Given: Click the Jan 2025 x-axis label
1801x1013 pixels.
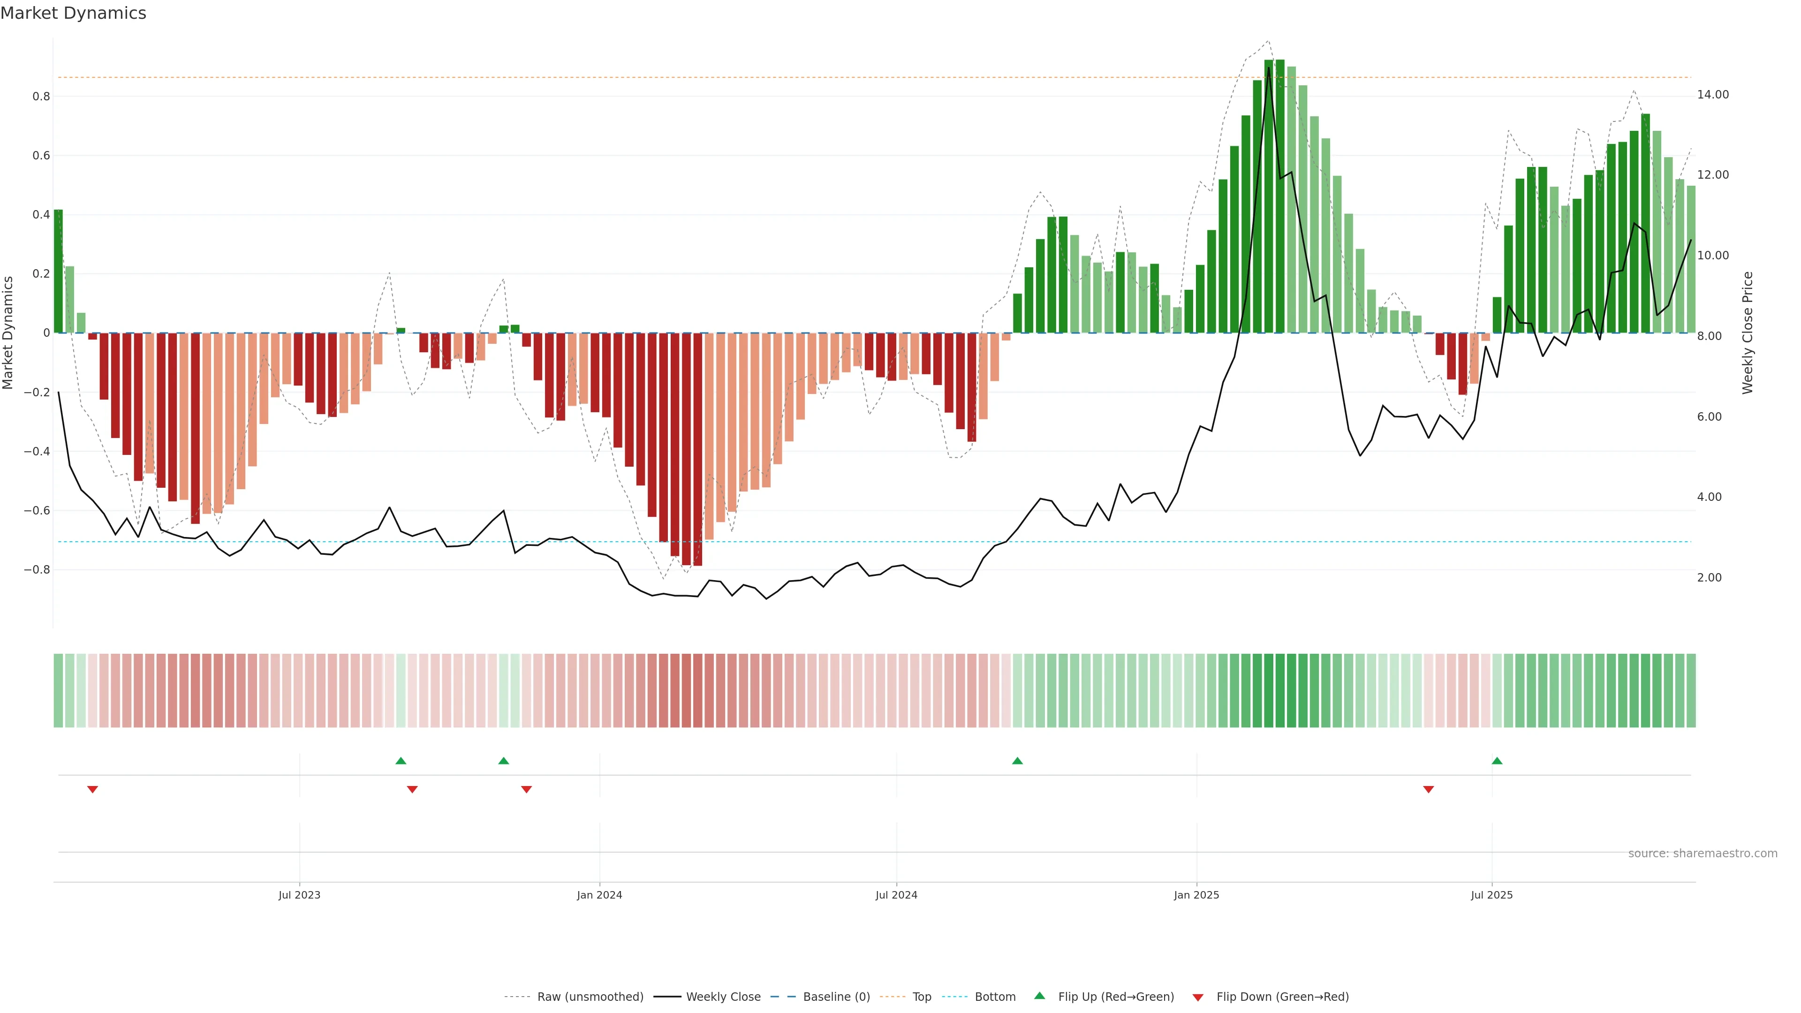Looking at the screenshot, I should pos(1196,895).
